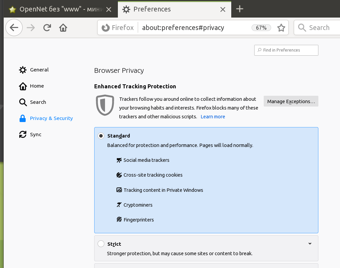Select the Strict tracking protection option
Screen dimensions: 340x268
[x=101, y=244]
